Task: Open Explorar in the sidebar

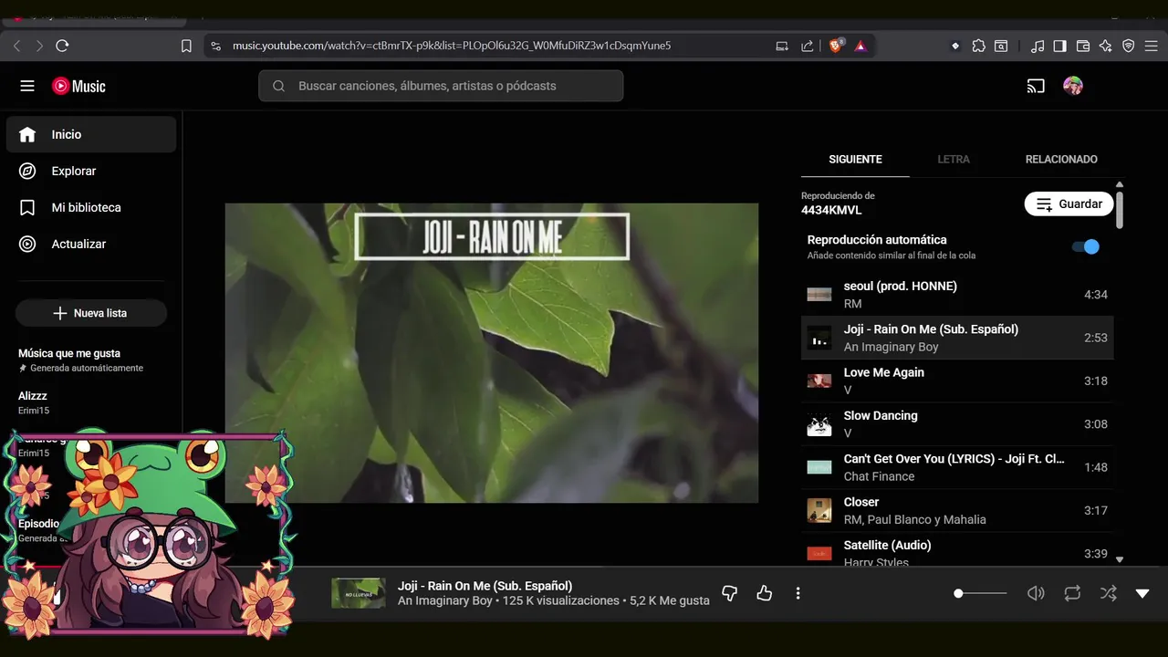Action: tap(91, 171)
